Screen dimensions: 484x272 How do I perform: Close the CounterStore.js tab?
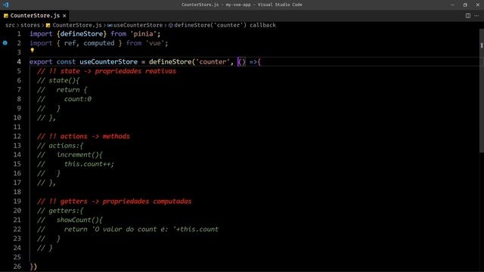point(64,16)
